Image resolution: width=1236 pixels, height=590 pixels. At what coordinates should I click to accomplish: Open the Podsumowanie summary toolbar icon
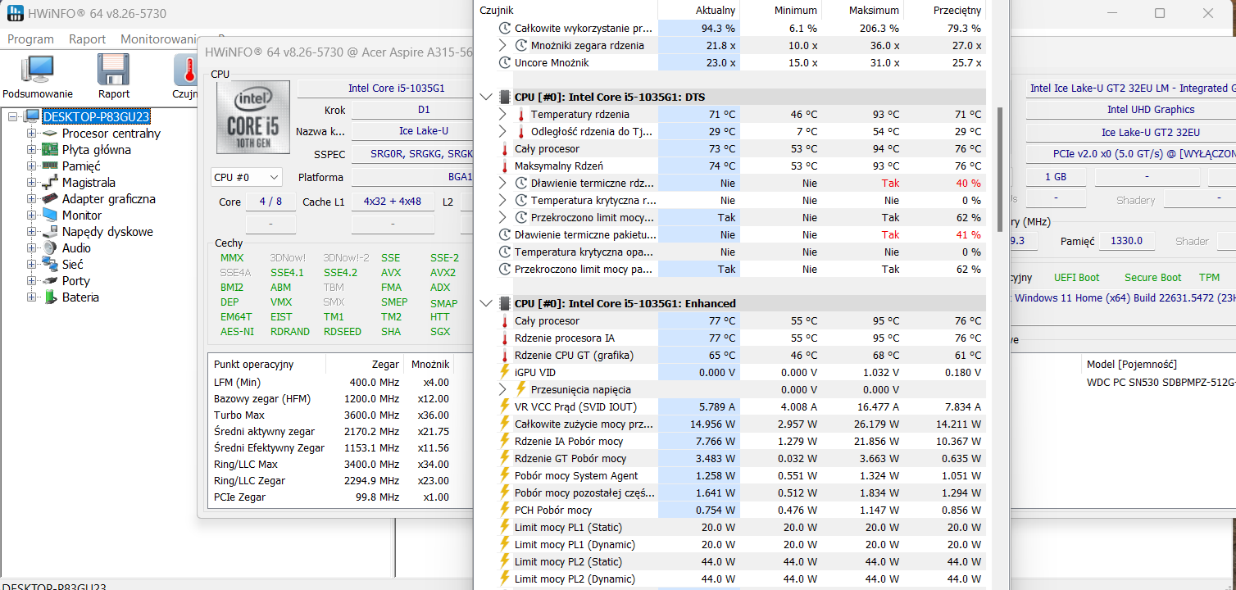(x=37, y=71)
